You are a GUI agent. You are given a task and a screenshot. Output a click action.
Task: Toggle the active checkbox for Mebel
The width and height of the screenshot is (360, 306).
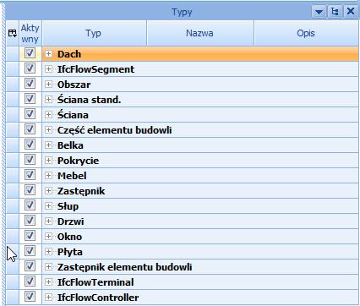click(30, 175)
